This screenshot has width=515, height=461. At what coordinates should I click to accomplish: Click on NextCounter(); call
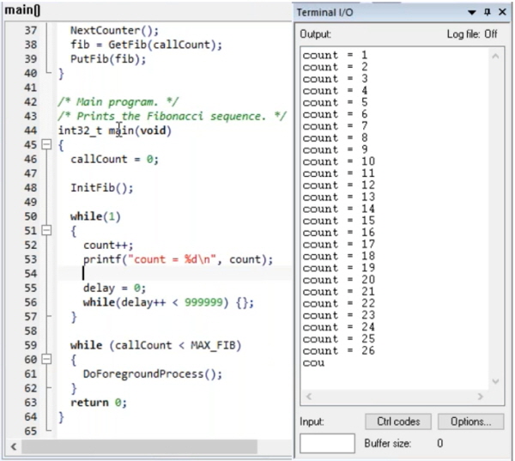[114, 31]
